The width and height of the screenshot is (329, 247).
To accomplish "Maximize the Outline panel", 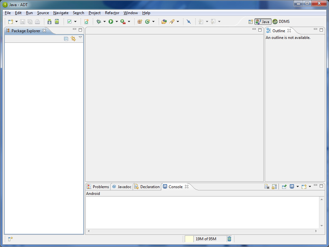I will [321, 30].
